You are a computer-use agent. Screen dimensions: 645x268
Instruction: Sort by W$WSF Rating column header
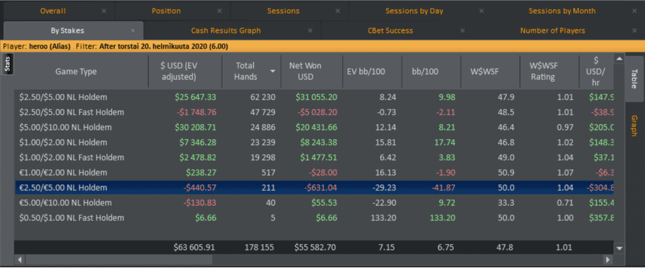[549, 72]
